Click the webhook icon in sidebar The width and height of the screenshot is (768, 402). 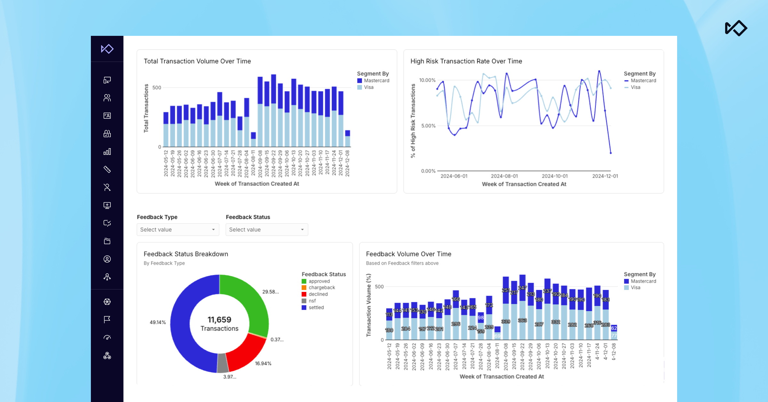pyautogui.click(x=107, y=355)
